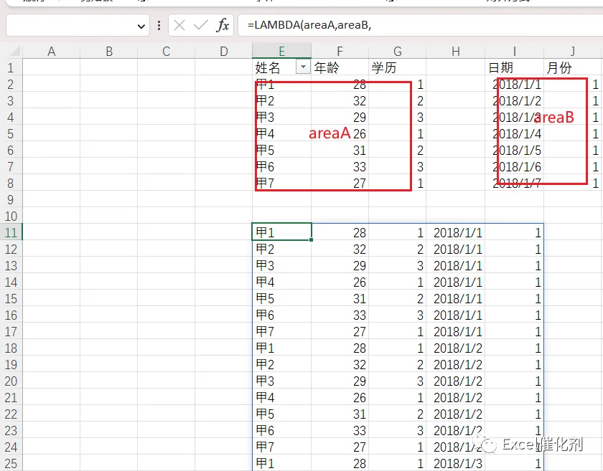
Task: Select cell E17 containing 甲7
Action: [x=281, y=331]
